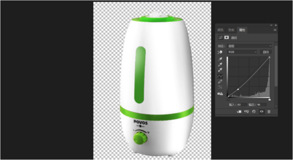Screen dimensions: 293x160
Task: Select the black point eyedropper
Action: point(220,59)
